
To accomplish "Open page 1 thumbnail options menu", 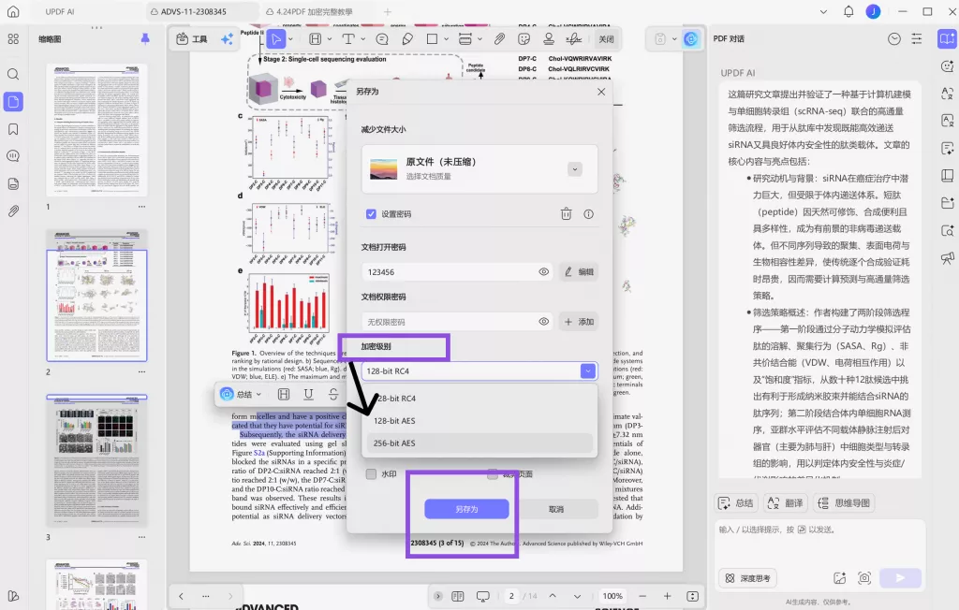I will [x=142, y=207].
